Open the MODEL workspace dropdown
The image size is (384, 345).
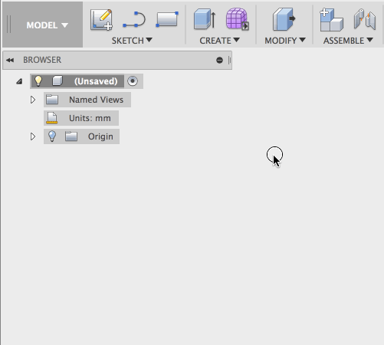47,25
